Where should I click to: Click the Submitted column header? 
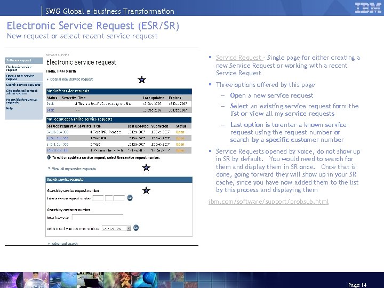159,126
